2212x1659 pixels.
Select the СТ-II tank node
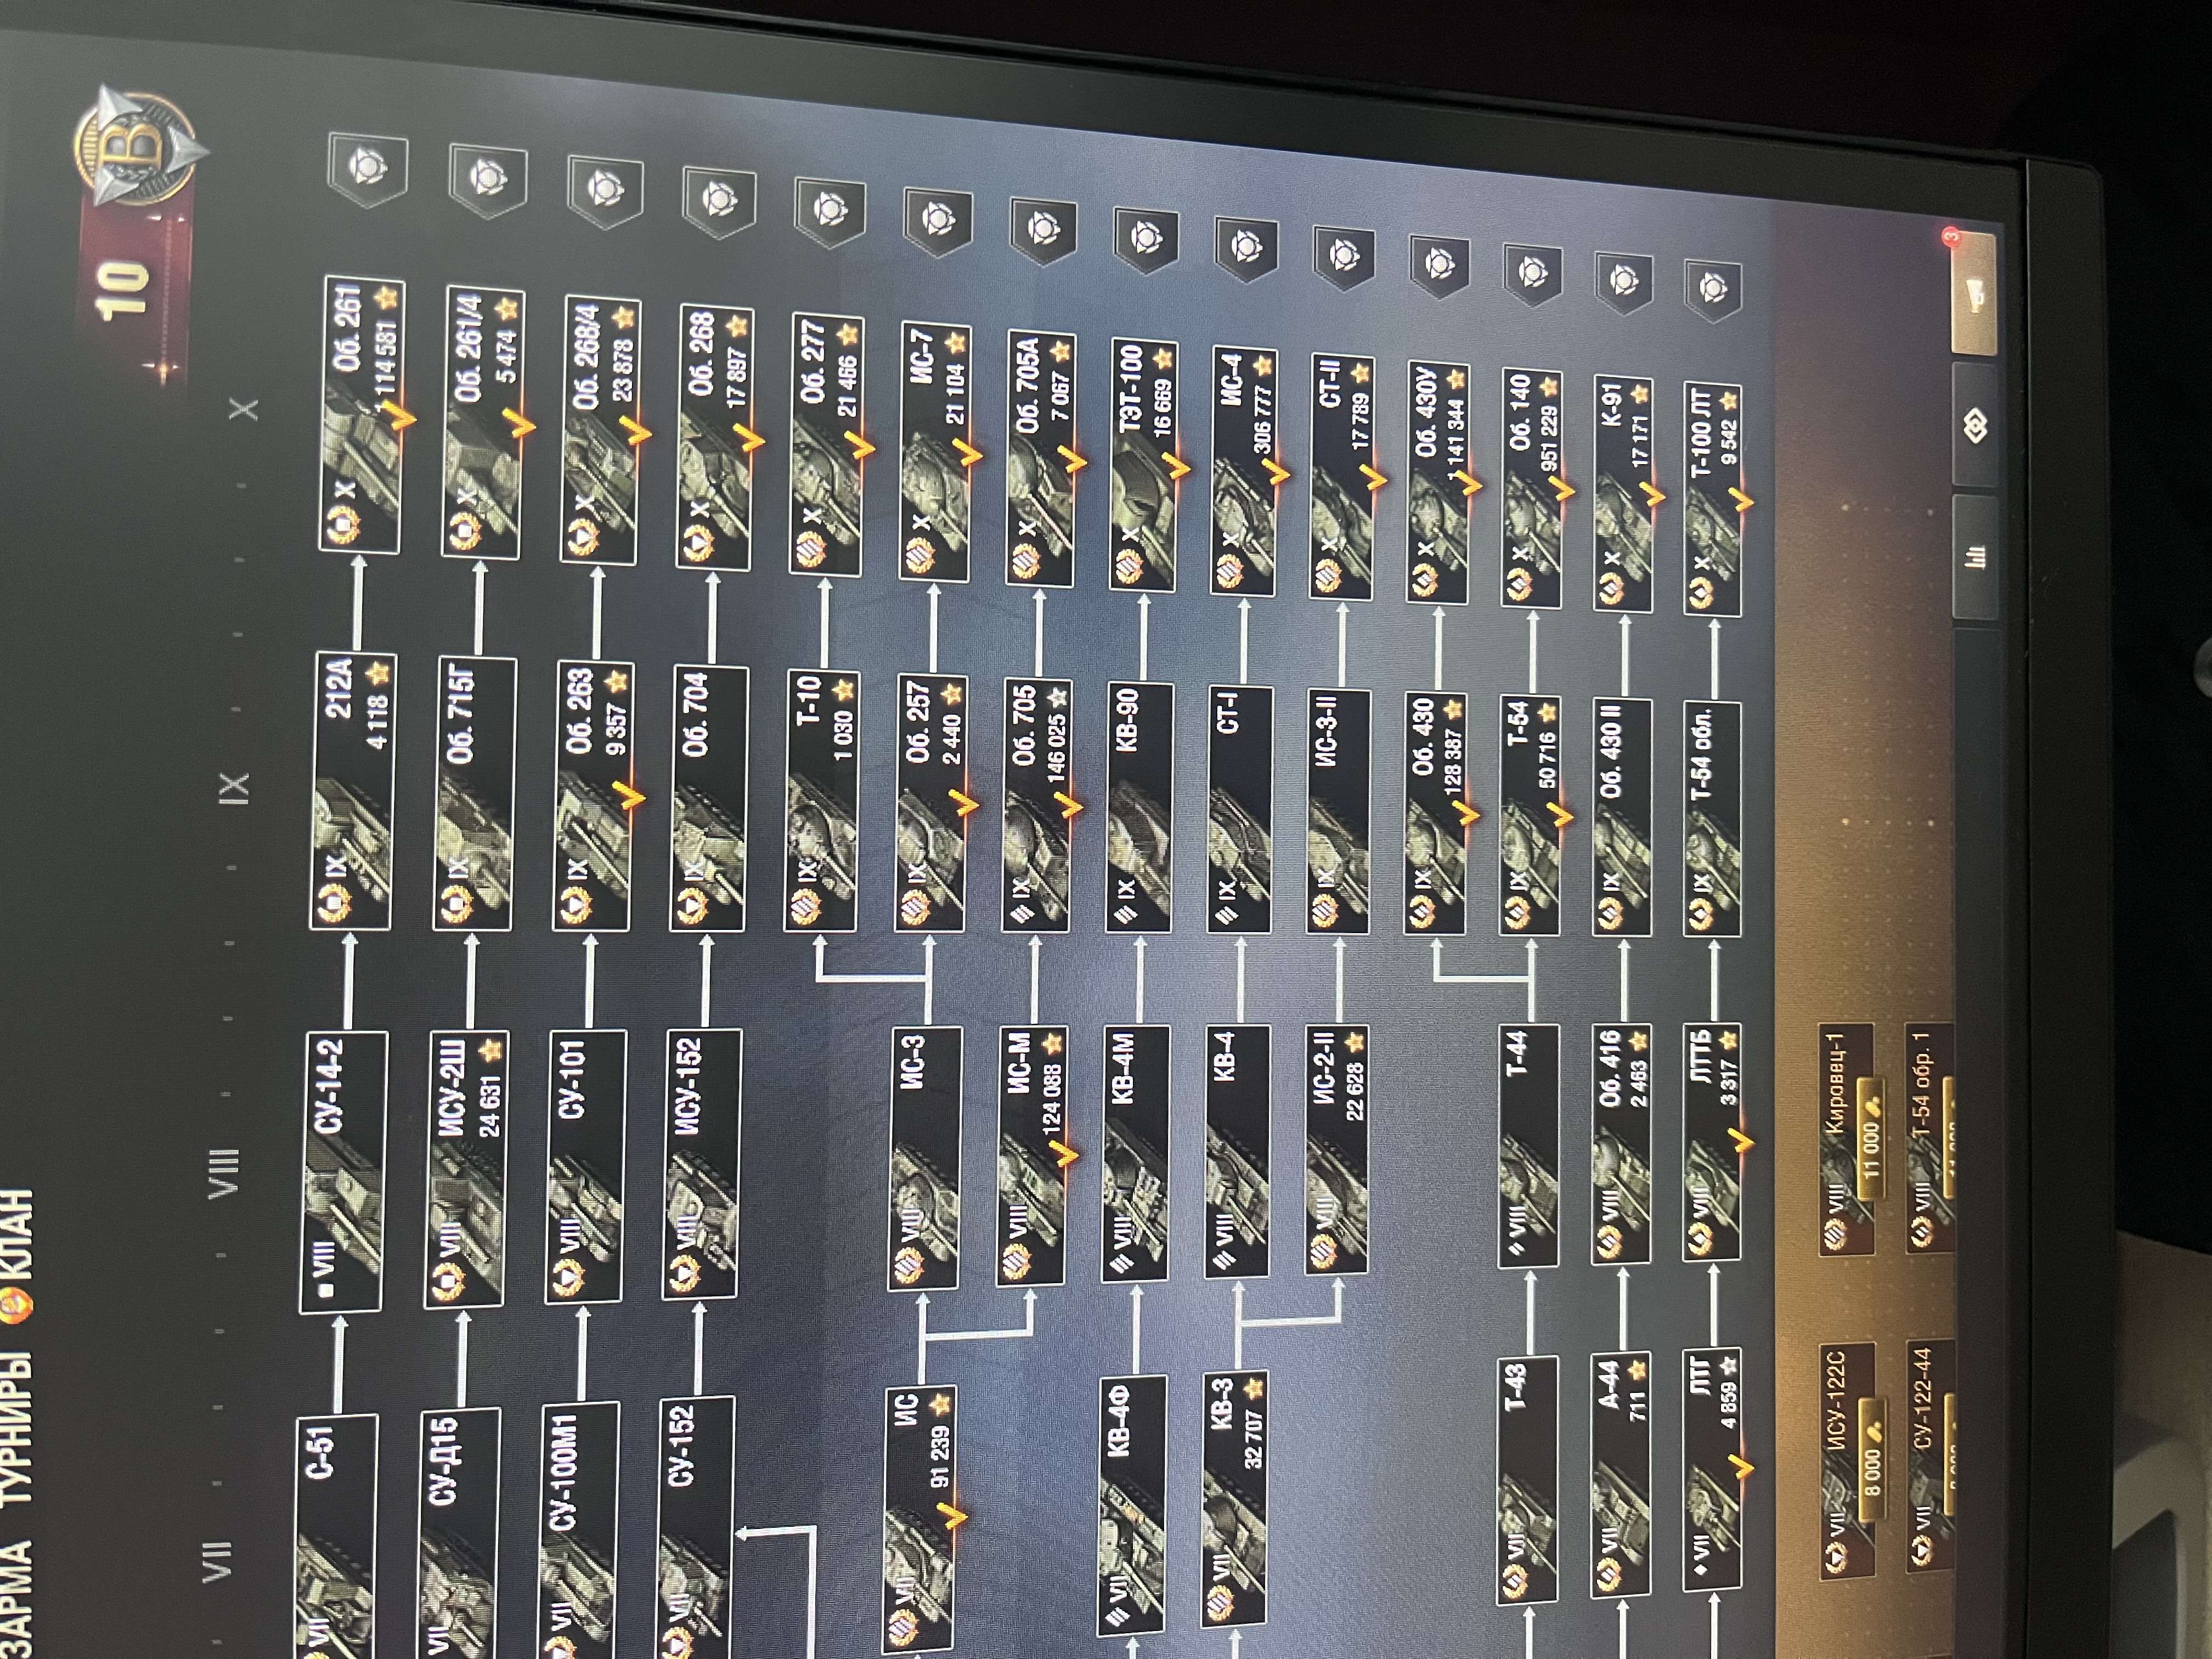tap(1342, 477)
